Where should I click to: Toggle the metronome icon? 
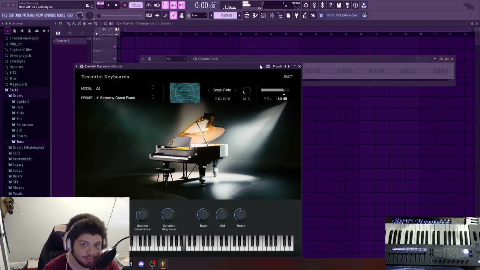tap(149, 5)
